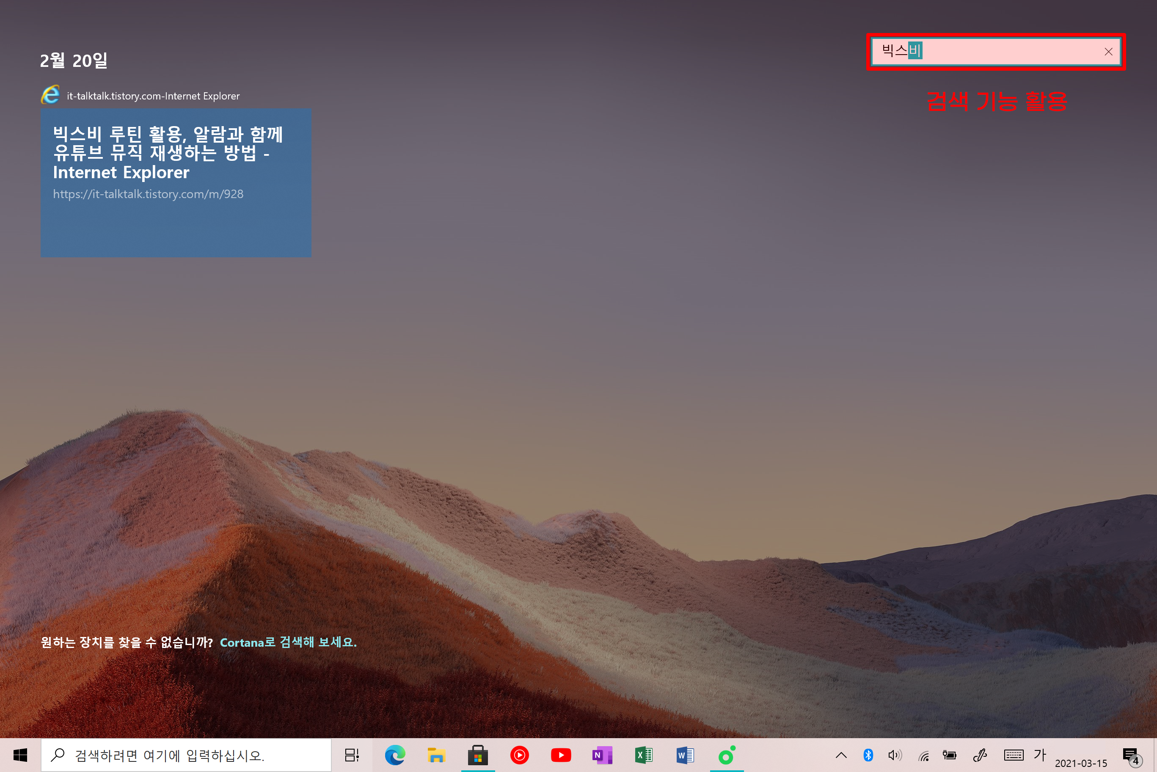Screen dimensions: 1157x772
Task: Open the speaker volume control
Action: 895,755
